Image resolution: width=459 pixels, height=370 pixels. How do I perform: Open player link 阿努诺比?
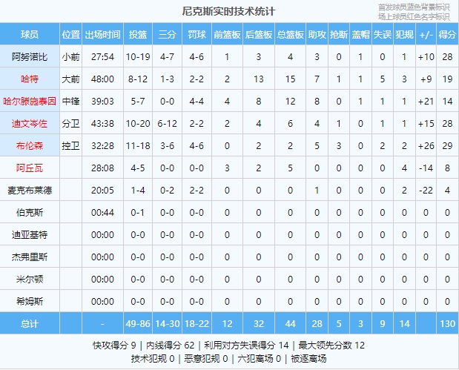point(30,56)
